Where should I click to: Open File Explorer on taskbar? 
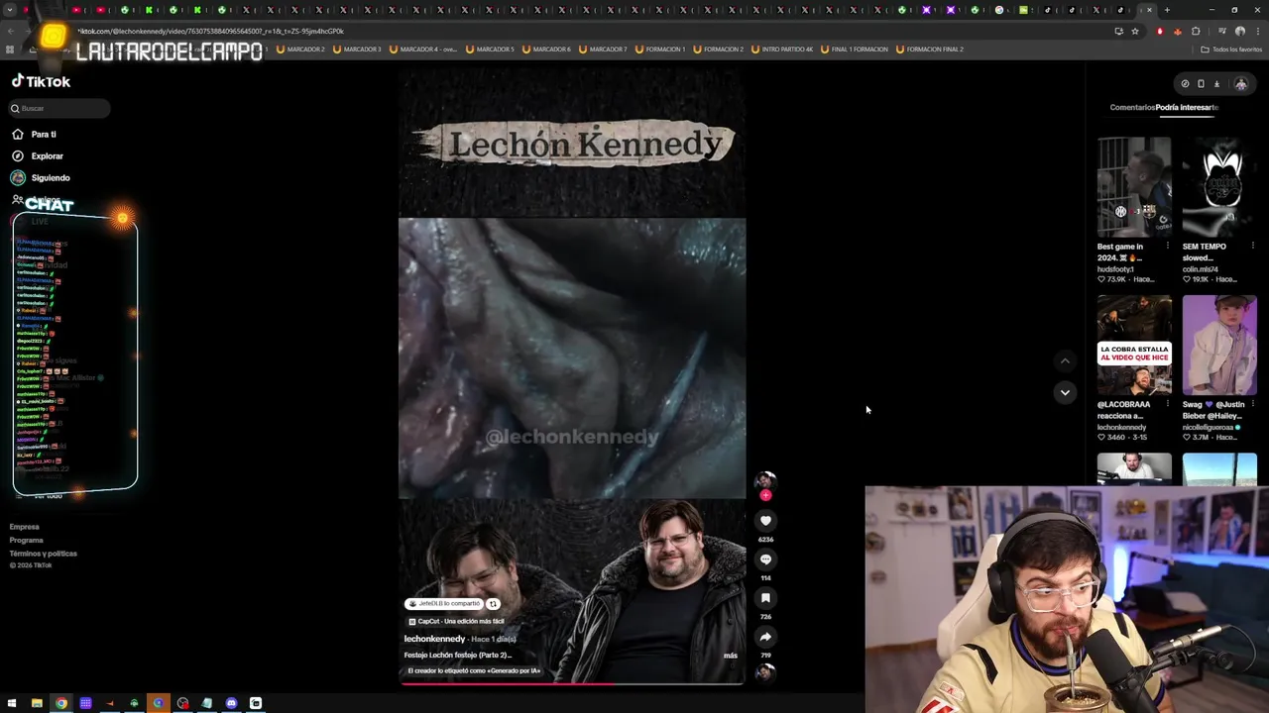pos(37,703)
